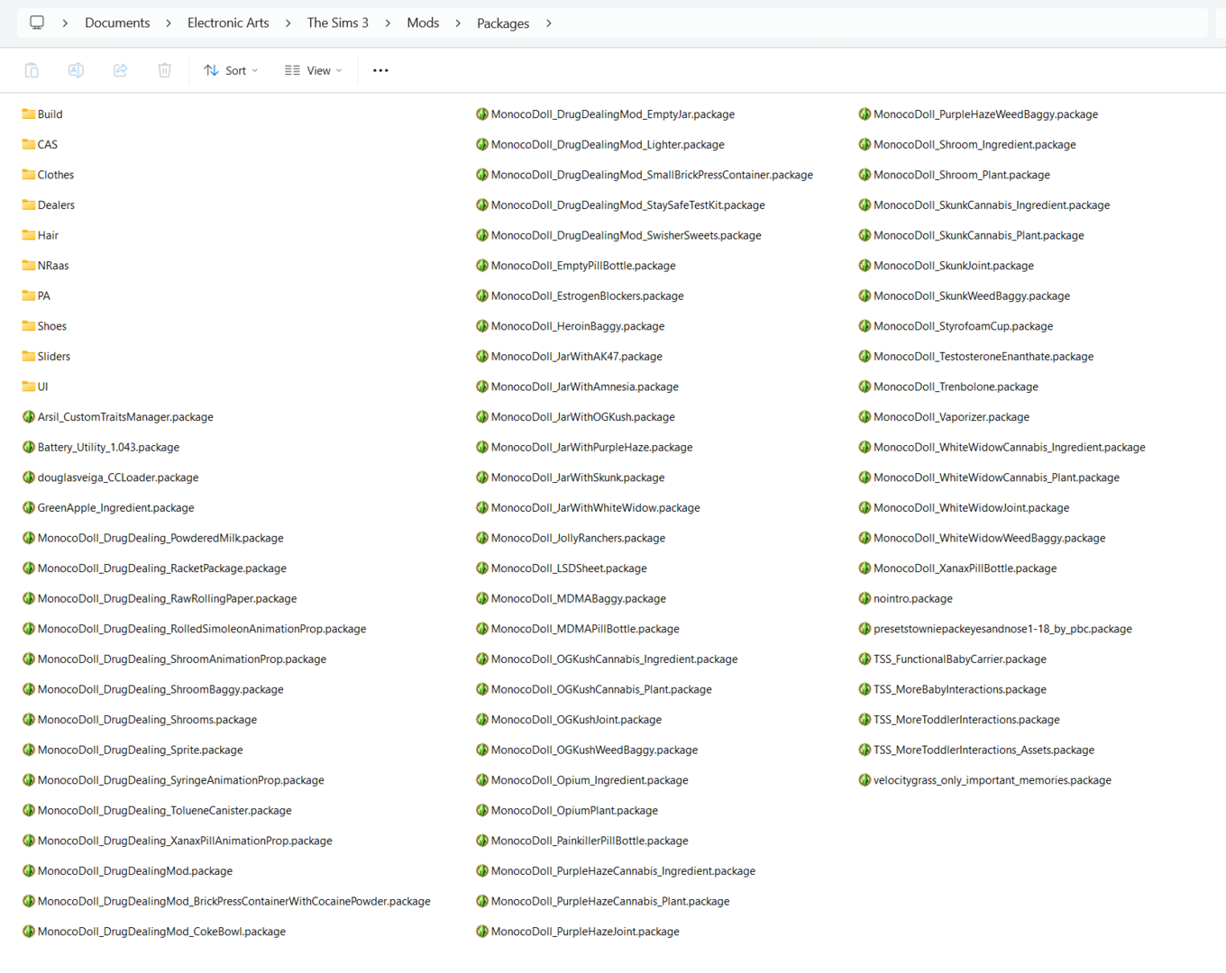Select MonocoDoll_EstrogenBlockers.package file name
Viewport: 1226px width, 973px height.
588,296
